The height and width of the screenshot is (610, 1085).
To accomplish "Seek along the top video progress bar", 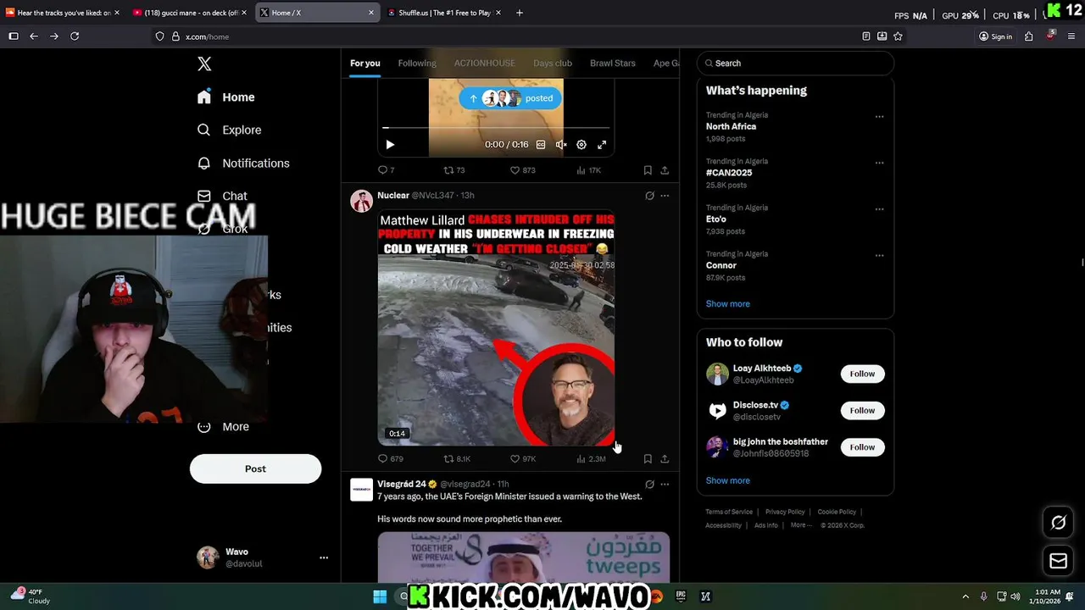I will [496, 128].
